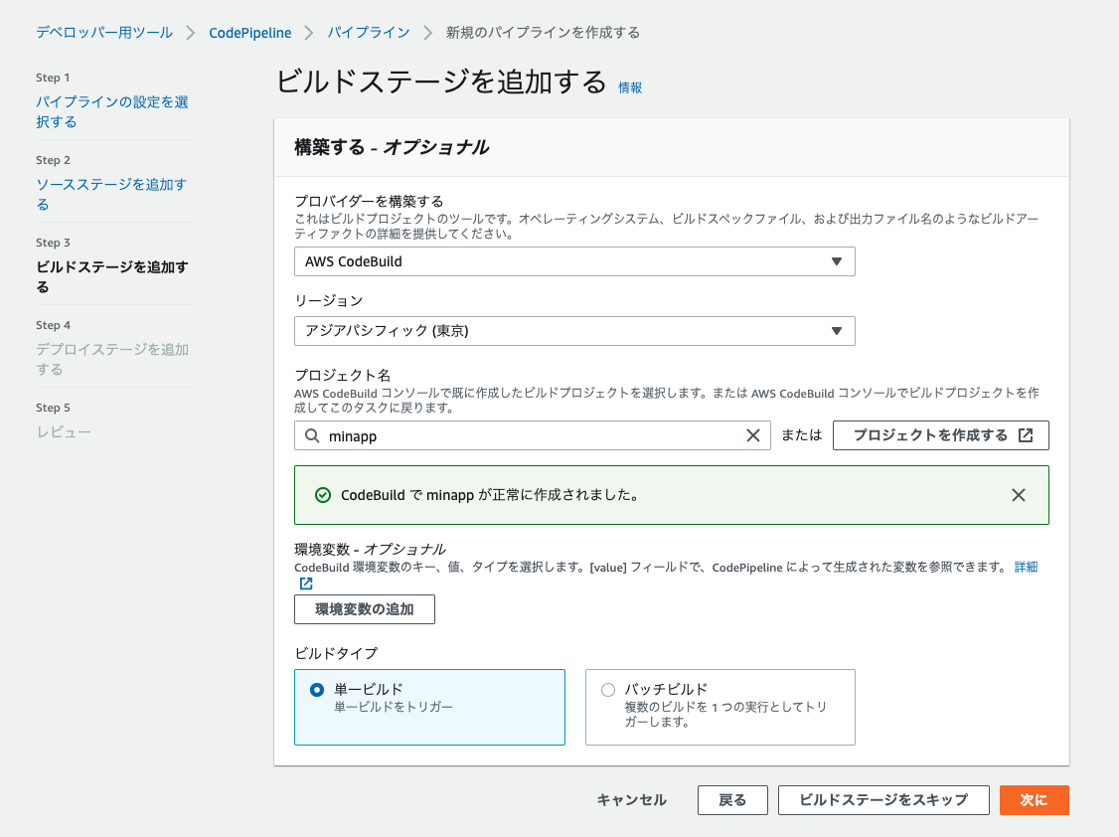Go back using the 戻る button
Viewport: 1119px width, 837px height.
click(732, 800)
